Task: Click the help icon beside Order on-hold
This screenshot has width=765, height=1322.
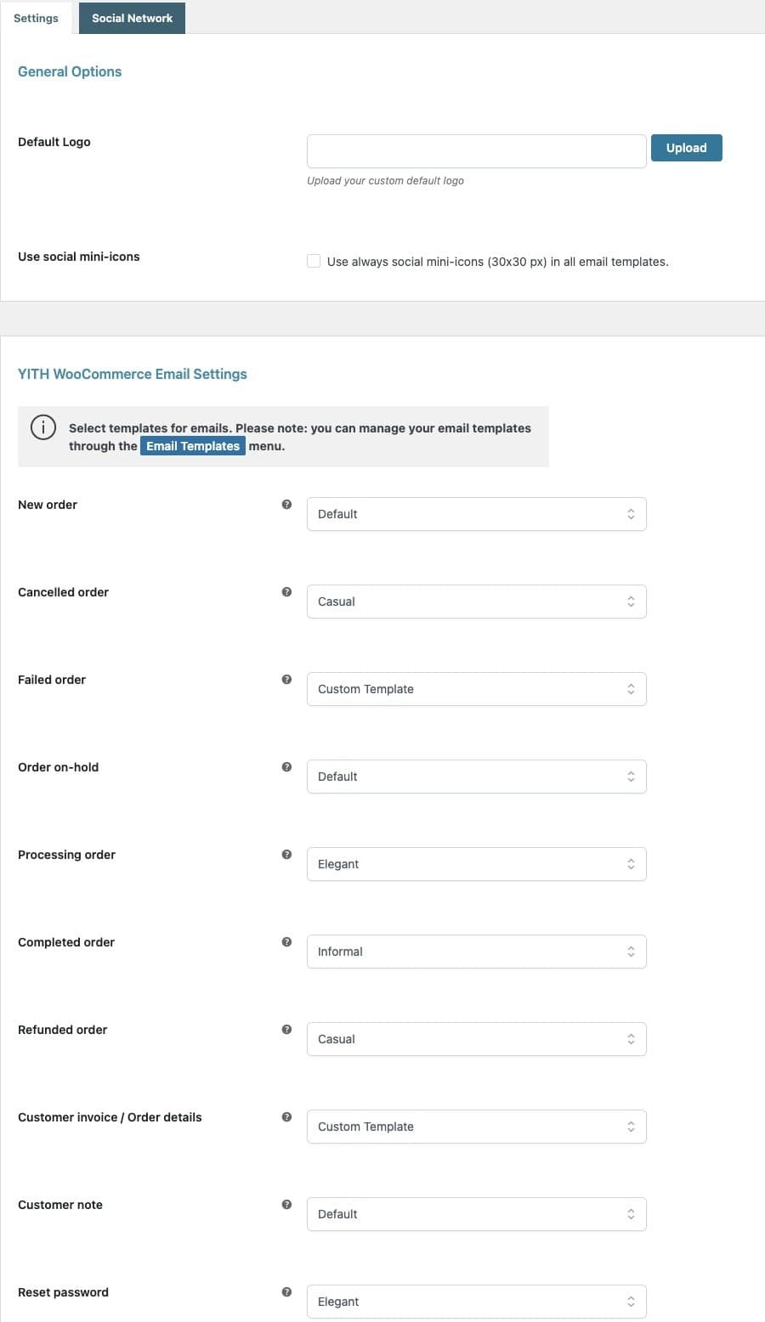Action: [286, 767]
